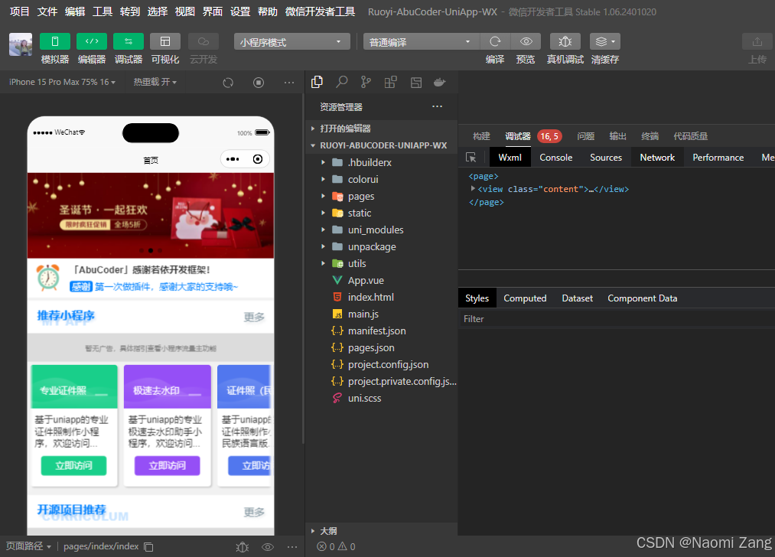
Task: Click the mini program capsule menu dots
Action: (x=233, y=159)
